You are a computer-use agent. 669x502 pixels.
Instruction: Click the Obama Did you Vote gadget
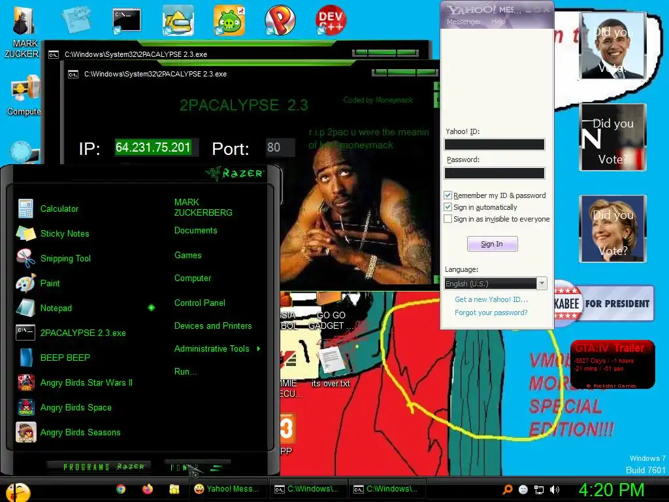pos(613,46)
